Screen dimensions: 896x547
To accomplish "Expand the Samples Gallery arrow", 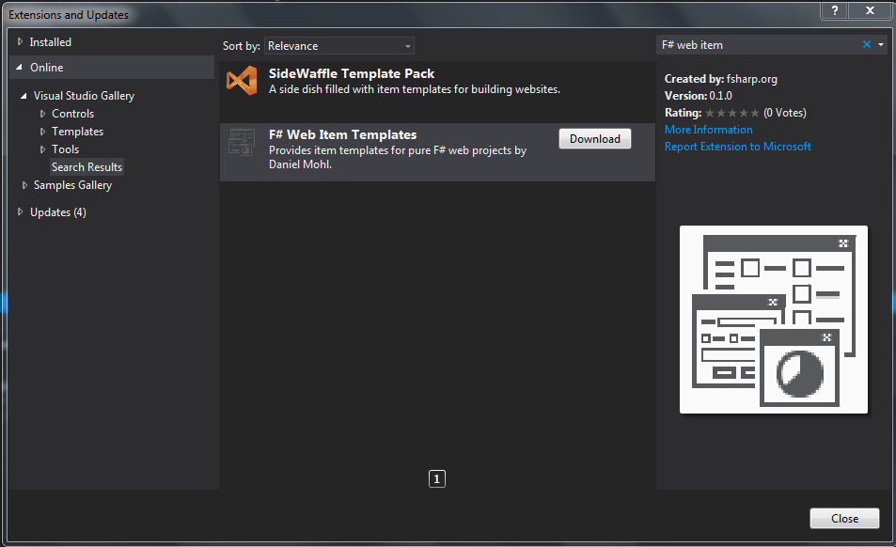I will pyautogui.click(x=24, y=185).
